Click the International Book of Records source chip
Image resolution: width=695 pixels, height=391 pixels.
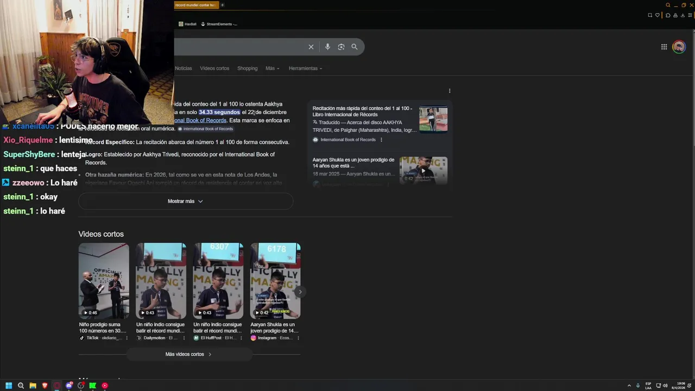click(x=206, y=129)
